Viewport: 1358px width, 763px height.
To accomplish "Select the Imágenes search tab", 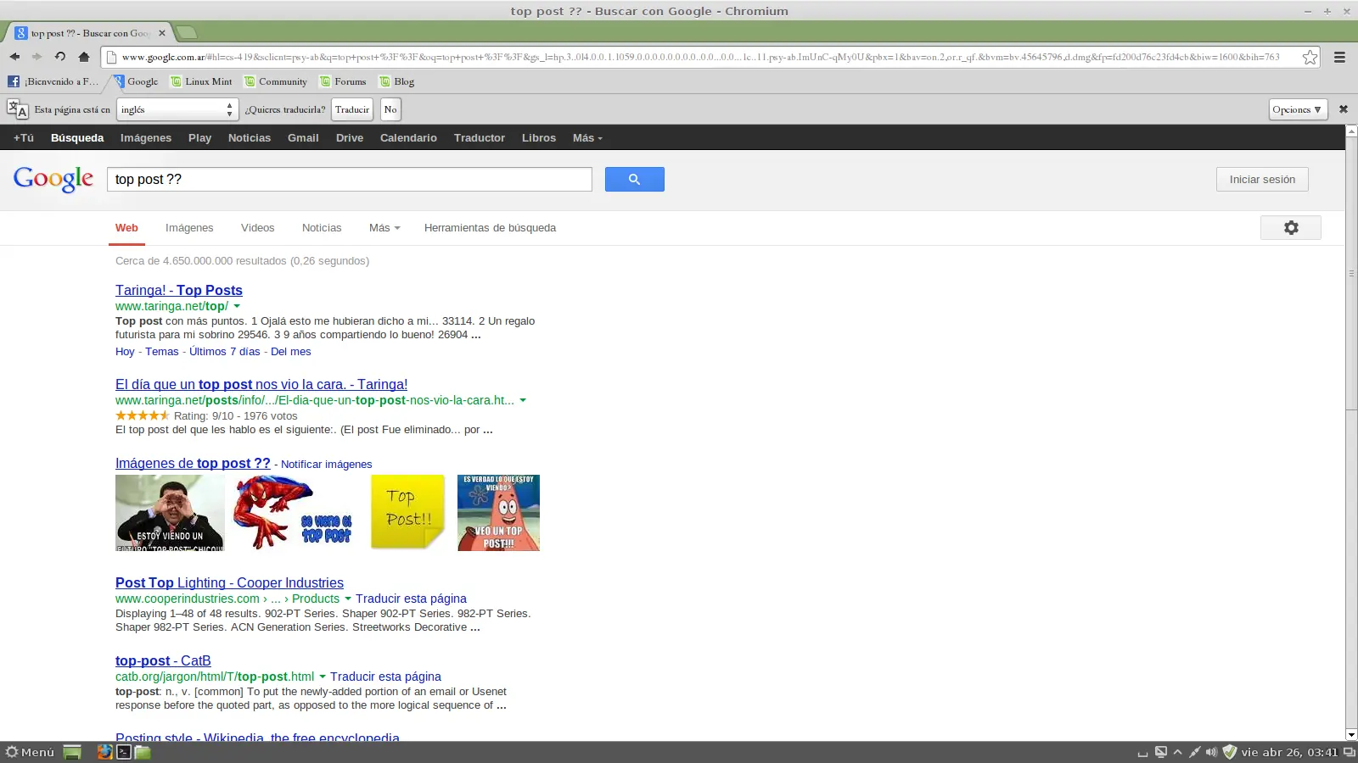I will [x=189, y=228].
